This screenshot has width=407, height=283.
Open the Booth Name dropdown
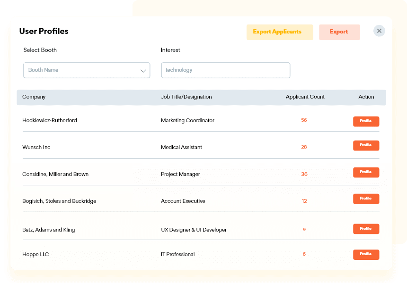(80, 70)
